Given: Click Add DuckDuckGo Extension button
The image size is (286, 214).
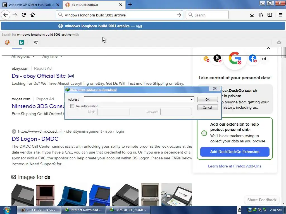Looking at the screenshot, I should click(x=235, y=152).
